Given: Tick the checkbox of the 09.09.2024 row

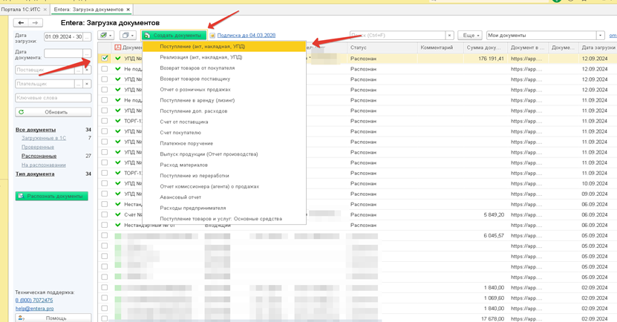Looking at the screenshot, I should pyautogui.click(x=104, y=194).
